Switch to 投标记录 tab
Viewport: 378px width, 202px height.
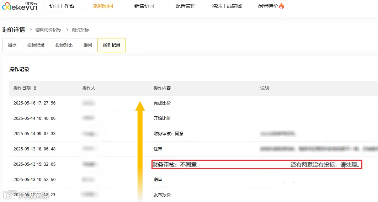point(36,45)
